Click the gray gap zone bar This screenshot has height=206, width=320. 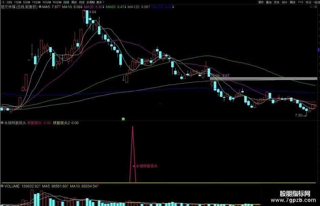click(263, 78)
